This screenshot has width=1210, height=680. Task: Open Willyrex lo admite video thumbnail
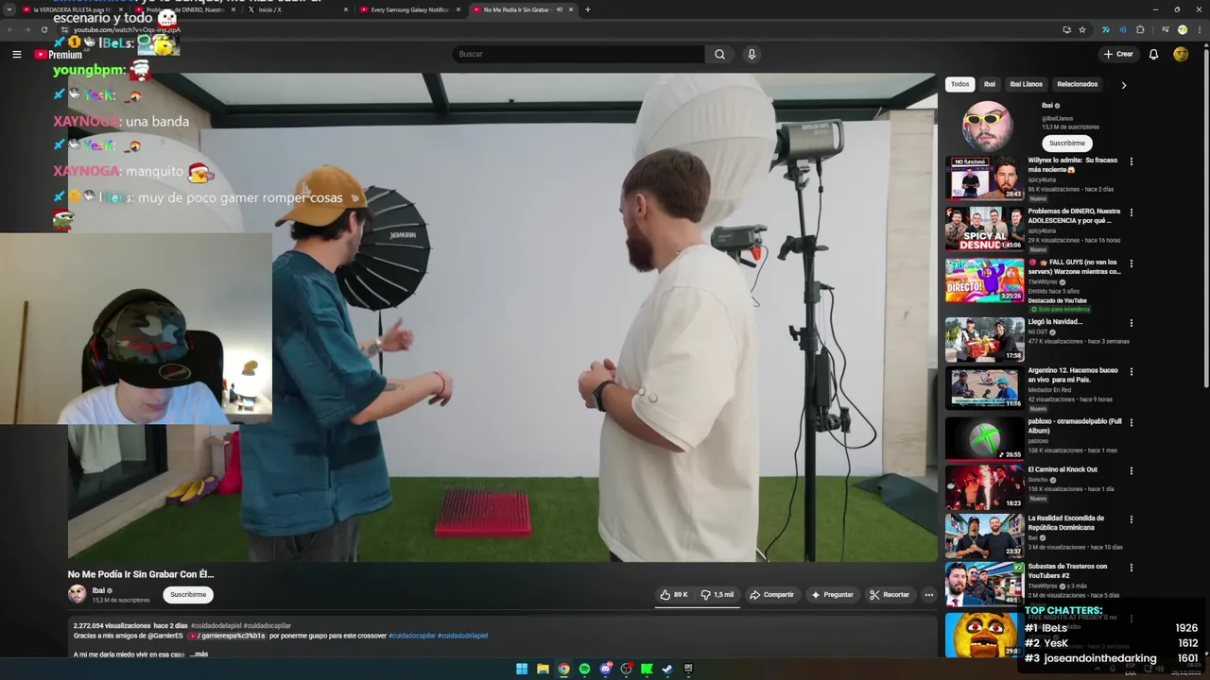(984, 178)
